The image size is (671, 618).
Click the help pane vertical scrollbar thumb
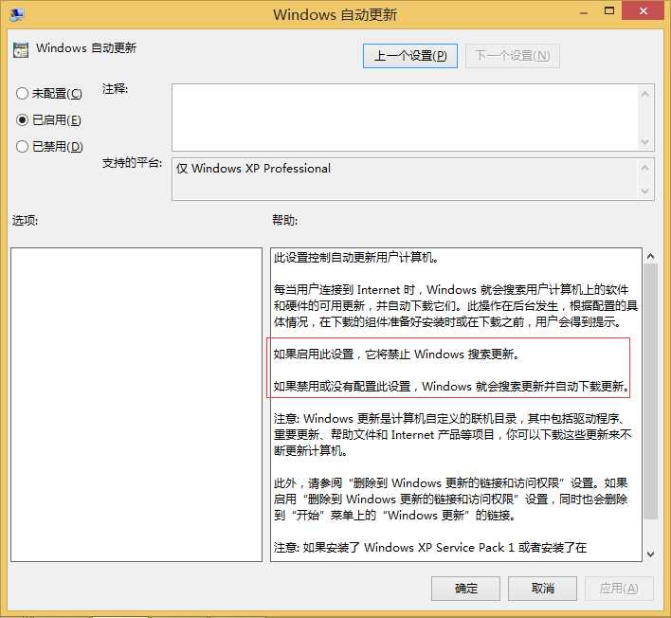(x=650, y=391)
